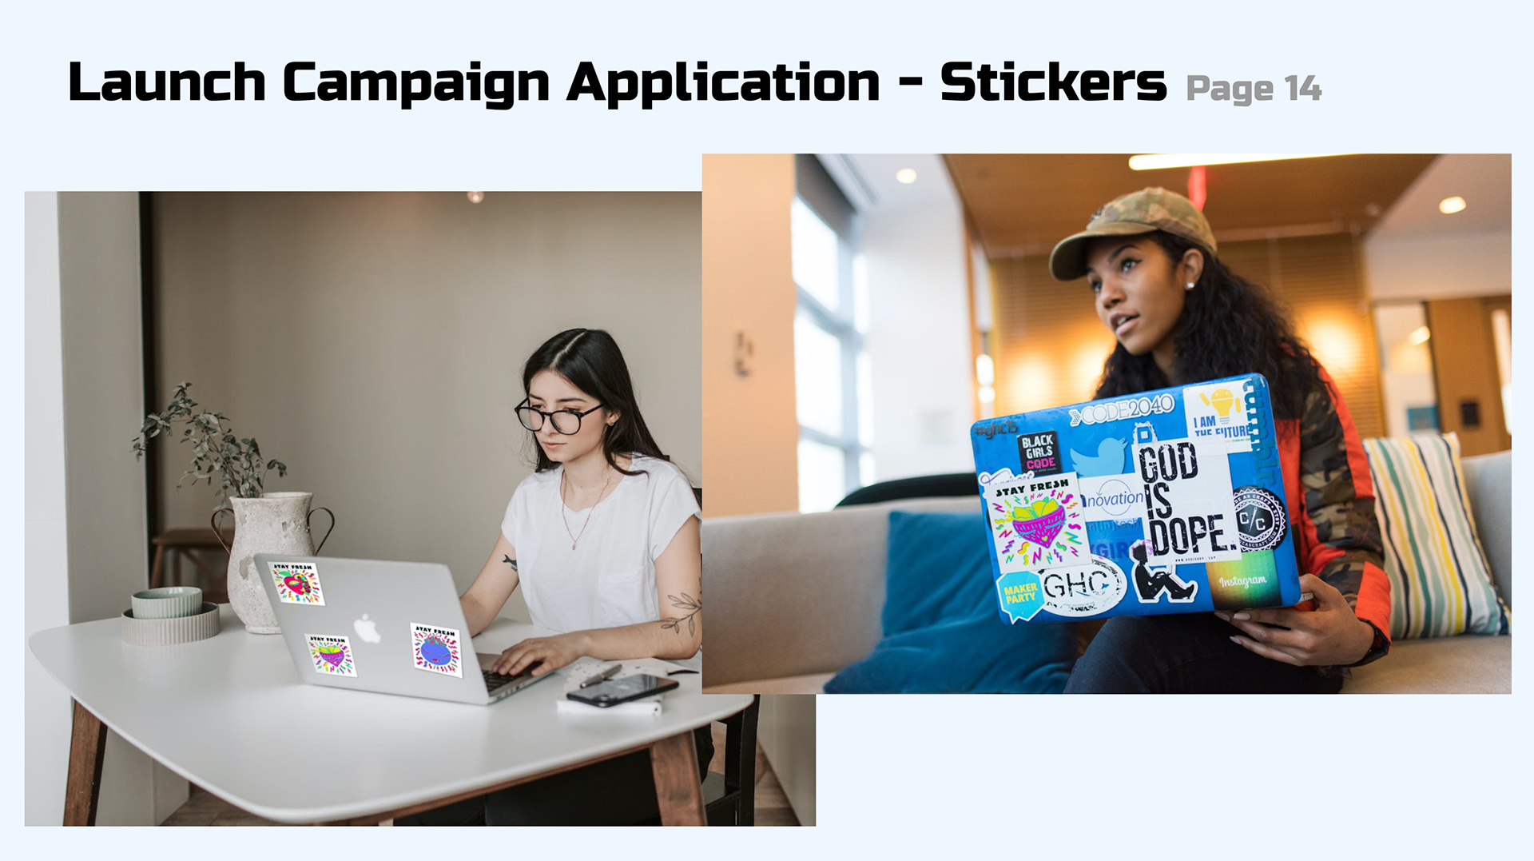
Task: Click the I AM THE FUTURE lightbulb sticker
Action: [1219, 417]
